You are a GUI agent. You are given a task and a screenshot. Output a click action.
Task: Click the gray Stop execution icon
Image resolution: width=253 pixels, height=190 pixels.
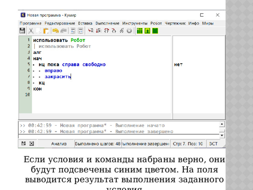pos(129,31)
